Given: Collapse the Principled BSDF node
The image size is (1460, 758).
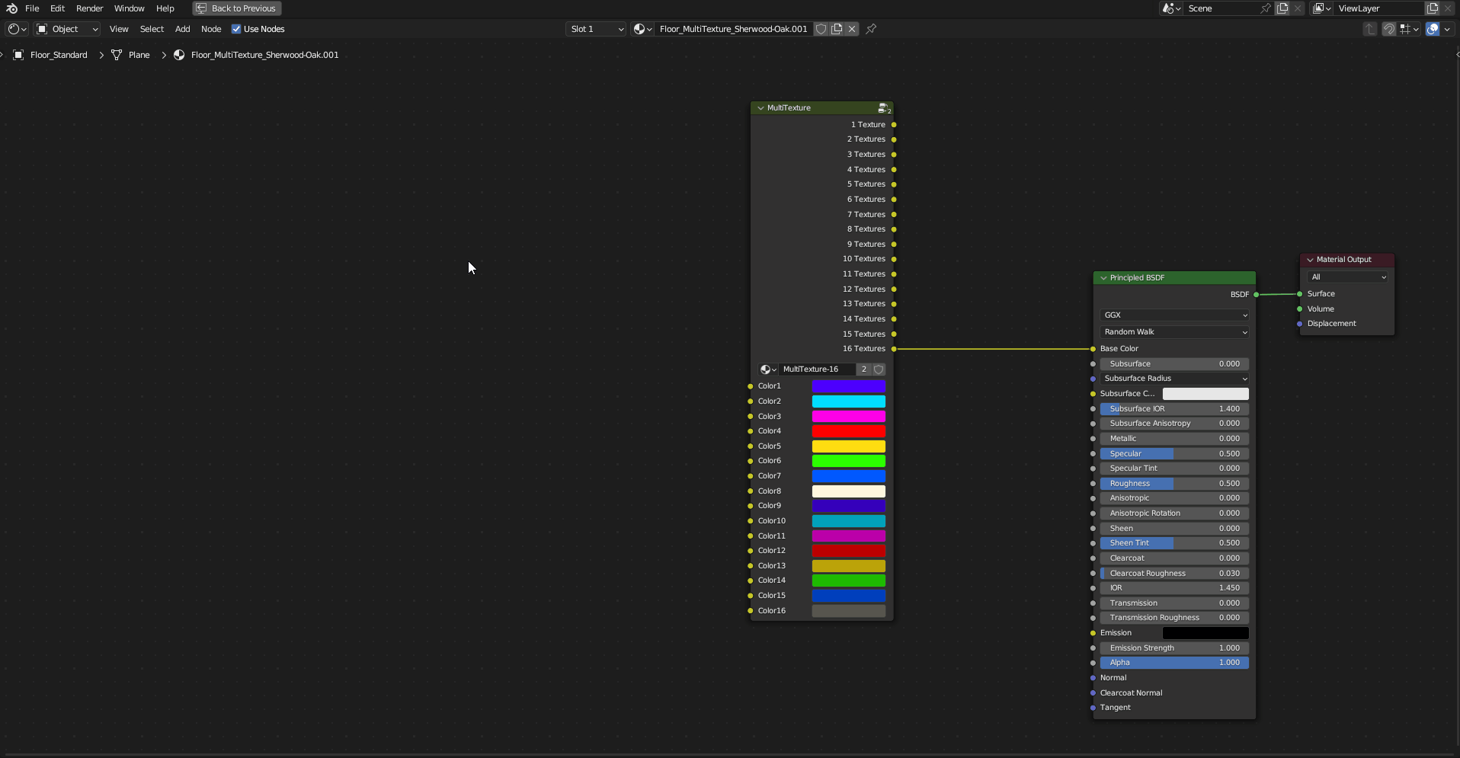Looking at the screenshot, I should click(1103, 278).
